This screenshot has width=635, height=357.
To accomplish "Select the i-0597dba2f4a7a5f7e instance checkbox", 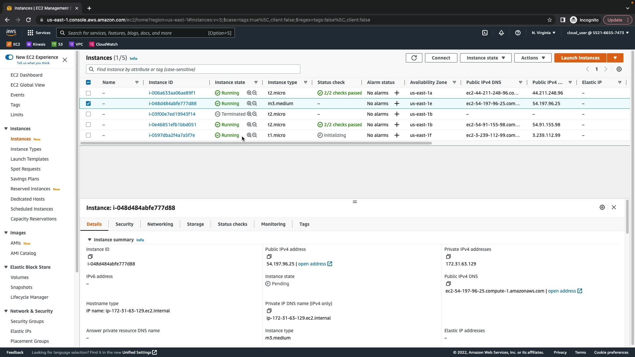I will click(x=88, y=135).
